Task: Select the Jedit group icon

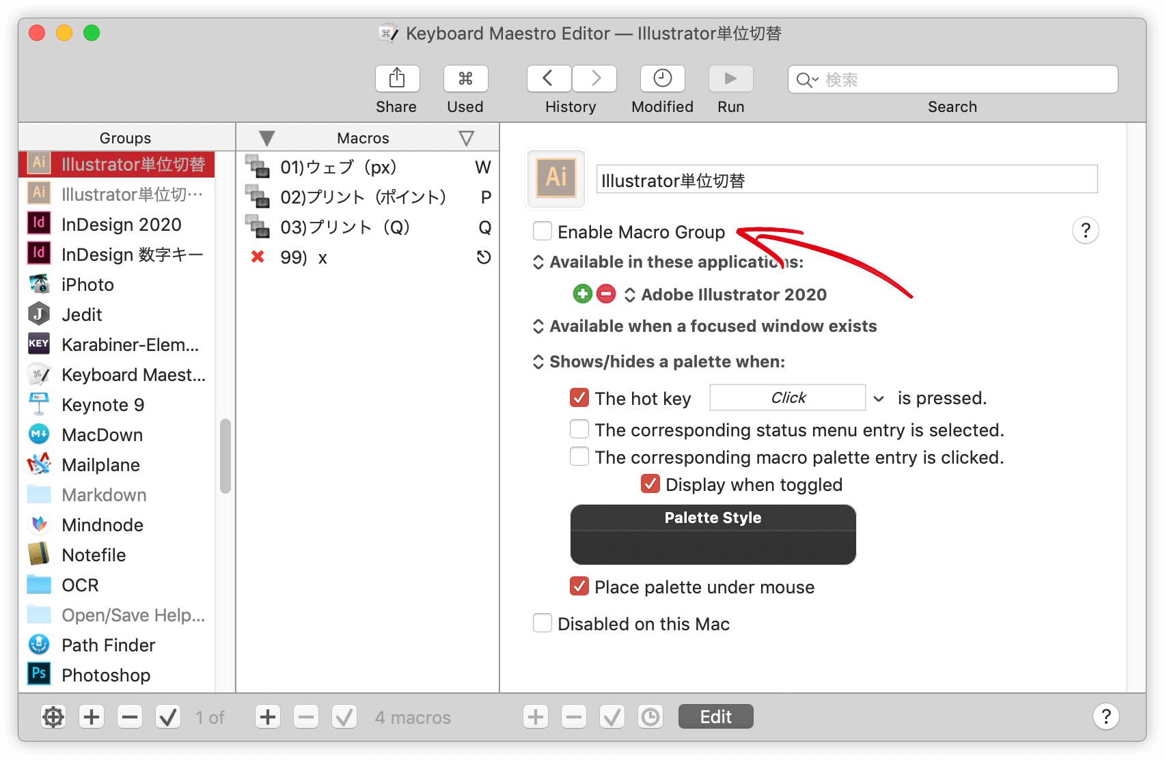Action: [39, 314]
